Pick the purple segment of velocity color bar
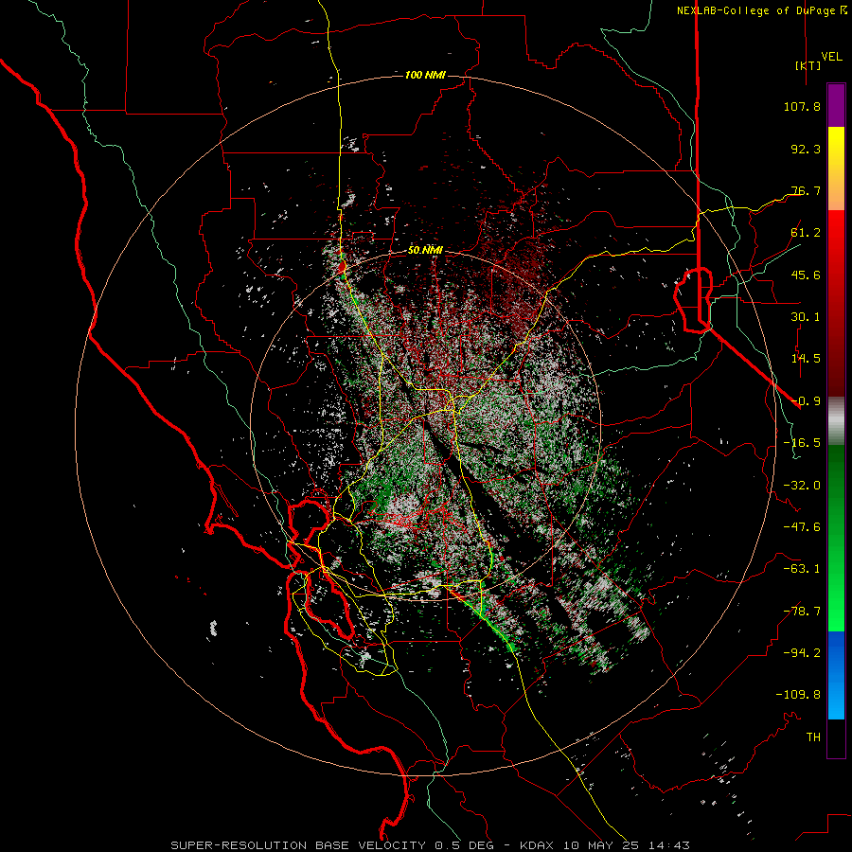 pyautogui.click(x=836, y=105)
